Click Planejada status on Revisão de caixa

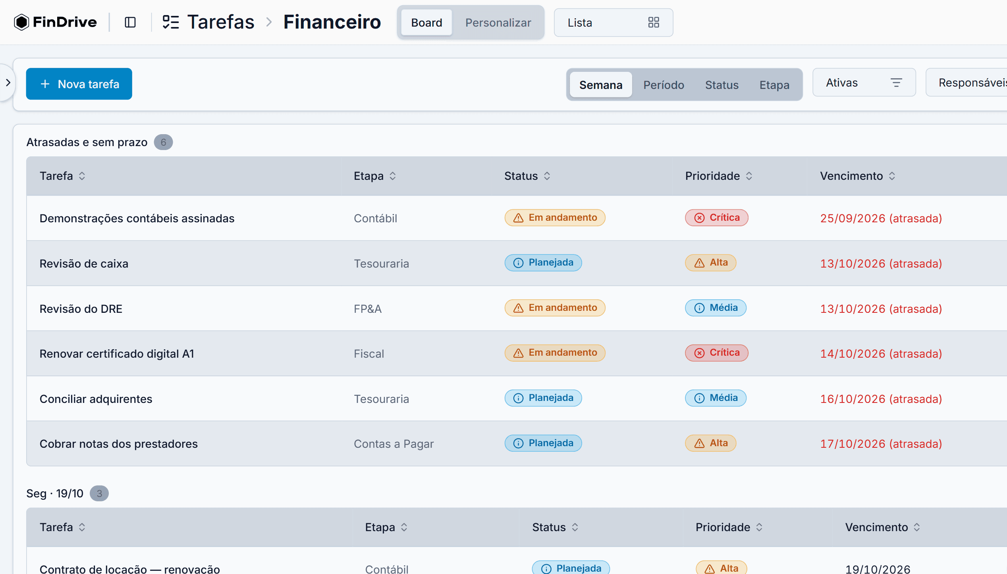(543, 263)
